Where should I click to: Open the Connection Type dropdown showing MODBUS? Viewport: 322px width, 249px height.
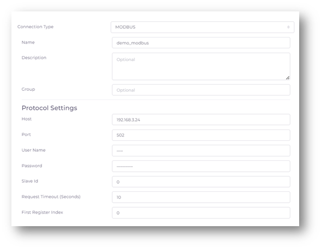click(202, 27)
